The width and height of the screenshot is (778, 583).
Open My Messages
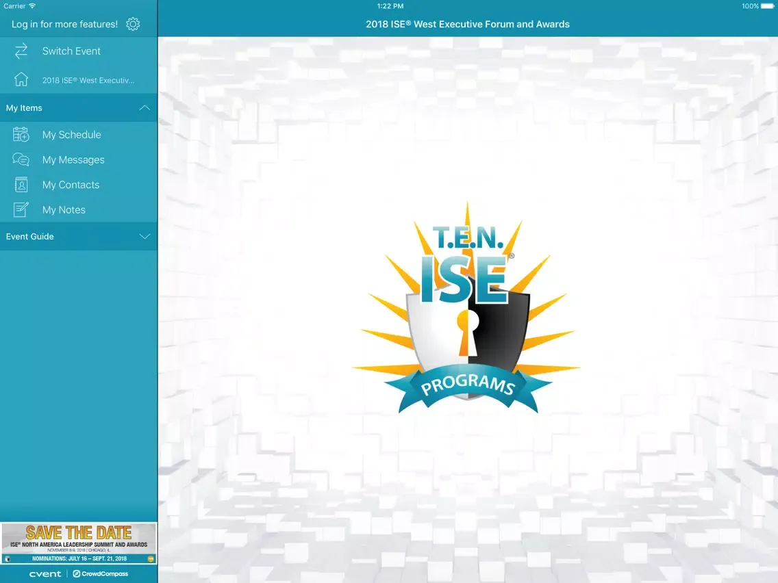click(x=78, y=159)
